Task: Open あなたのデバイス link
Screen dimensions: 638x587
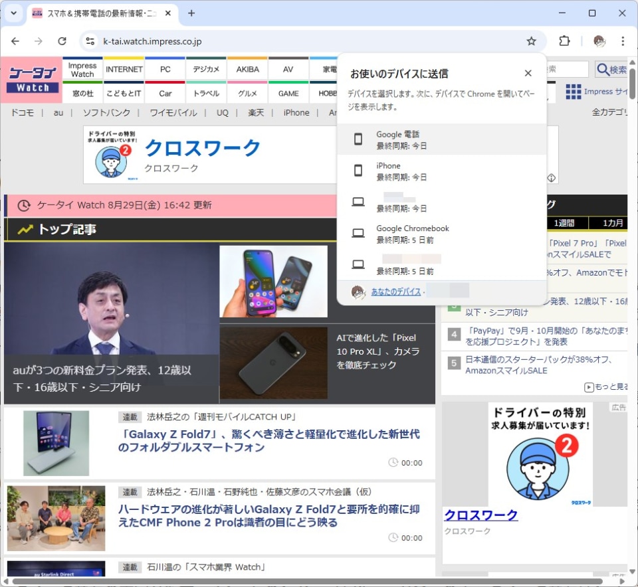Action: [395, 292]
